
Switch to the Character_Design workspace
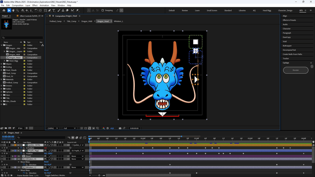point(285,10)
